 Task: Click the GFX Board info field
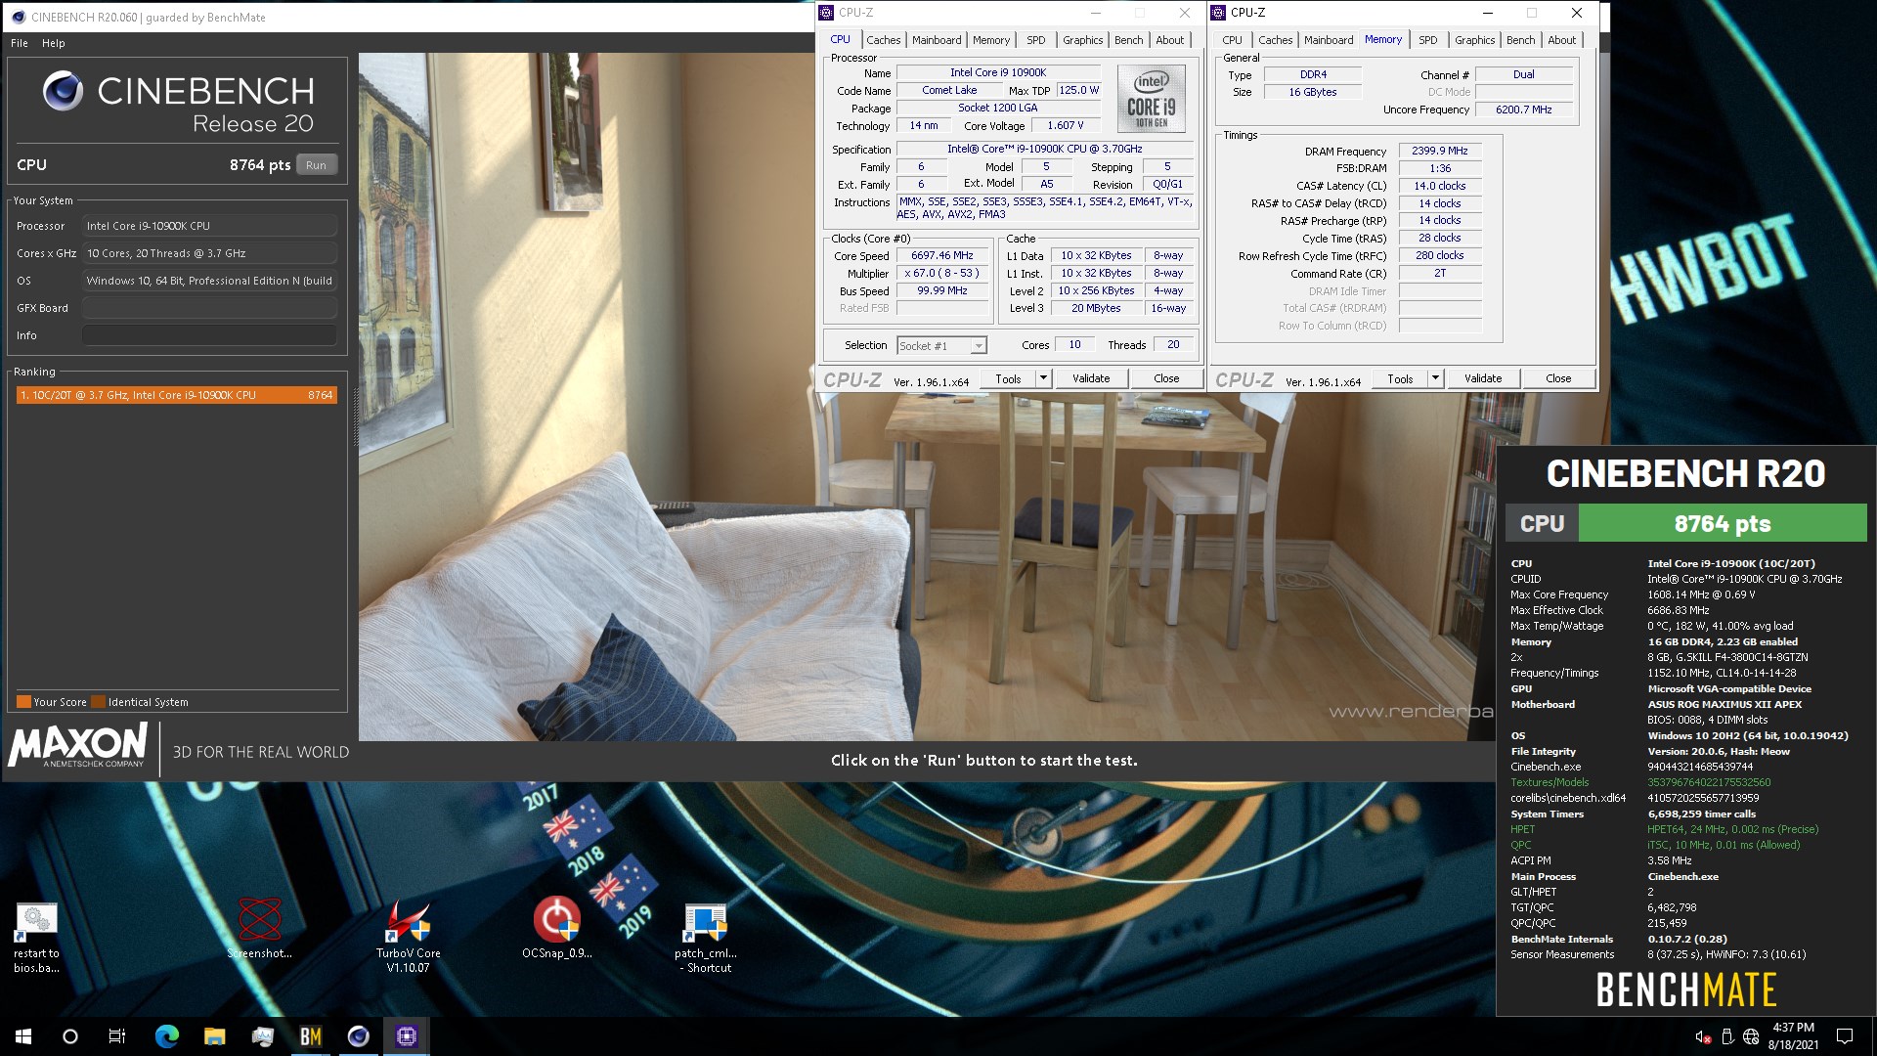click(210, 308)
